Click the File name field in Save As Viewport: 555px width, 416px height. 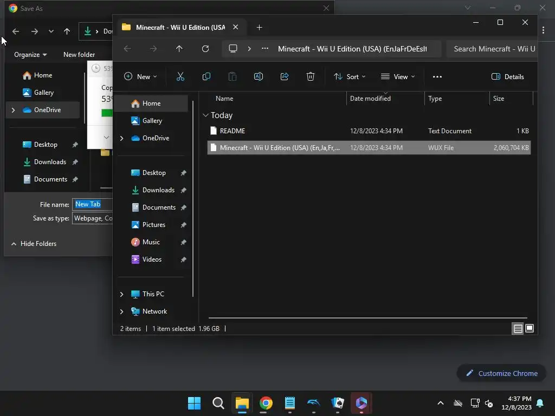point(92,204)
